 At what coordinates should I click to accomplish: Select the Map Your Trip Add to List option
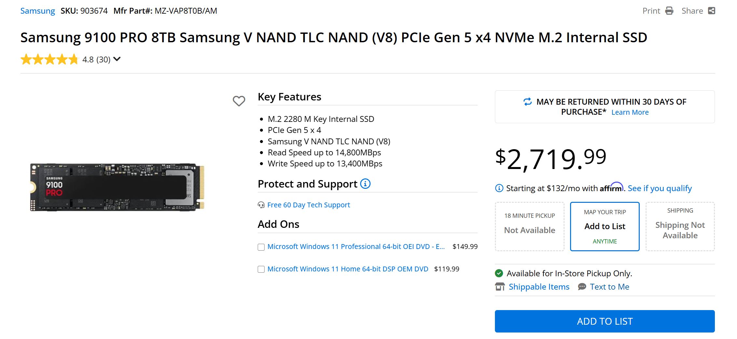pyautogui.click(x=604, y=226)
